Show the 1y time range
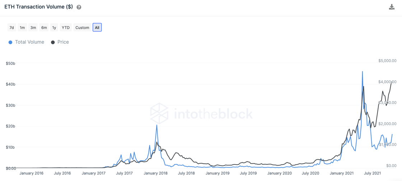The height and width of the screenshot is (181, 402). pyautogui.click(x=54, y=28)
